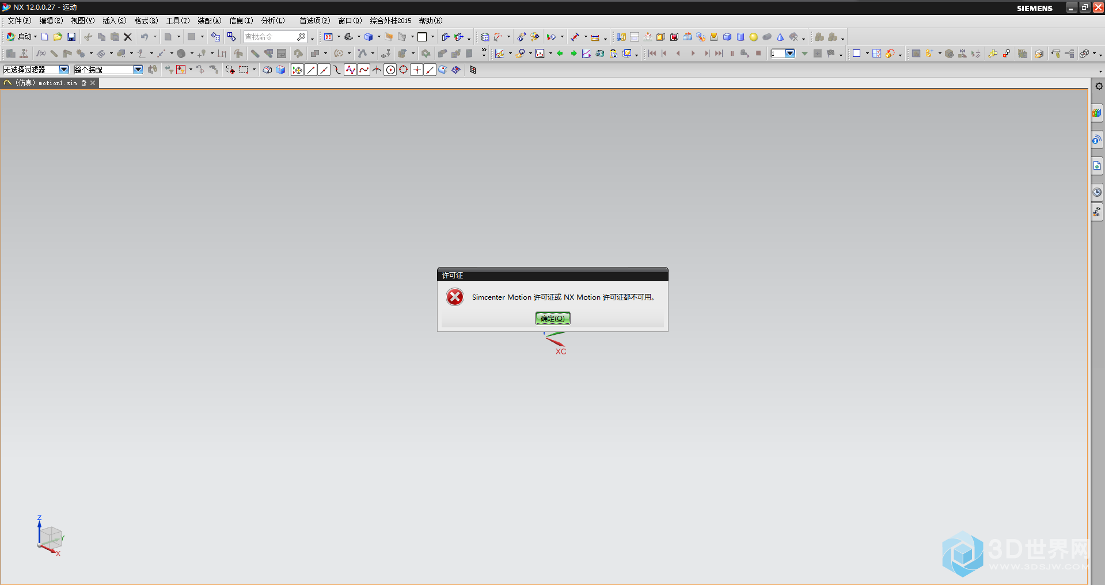Click the stop animation control
1105x585 pixels.
(758, 53)
